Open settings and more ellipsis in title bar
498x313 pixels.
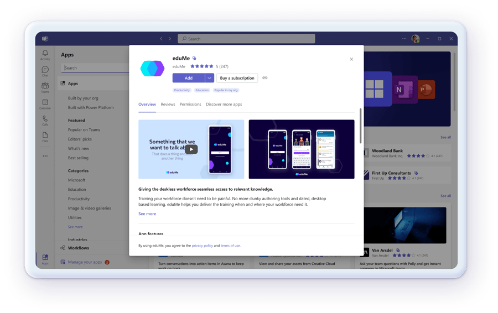click(404, 39)
